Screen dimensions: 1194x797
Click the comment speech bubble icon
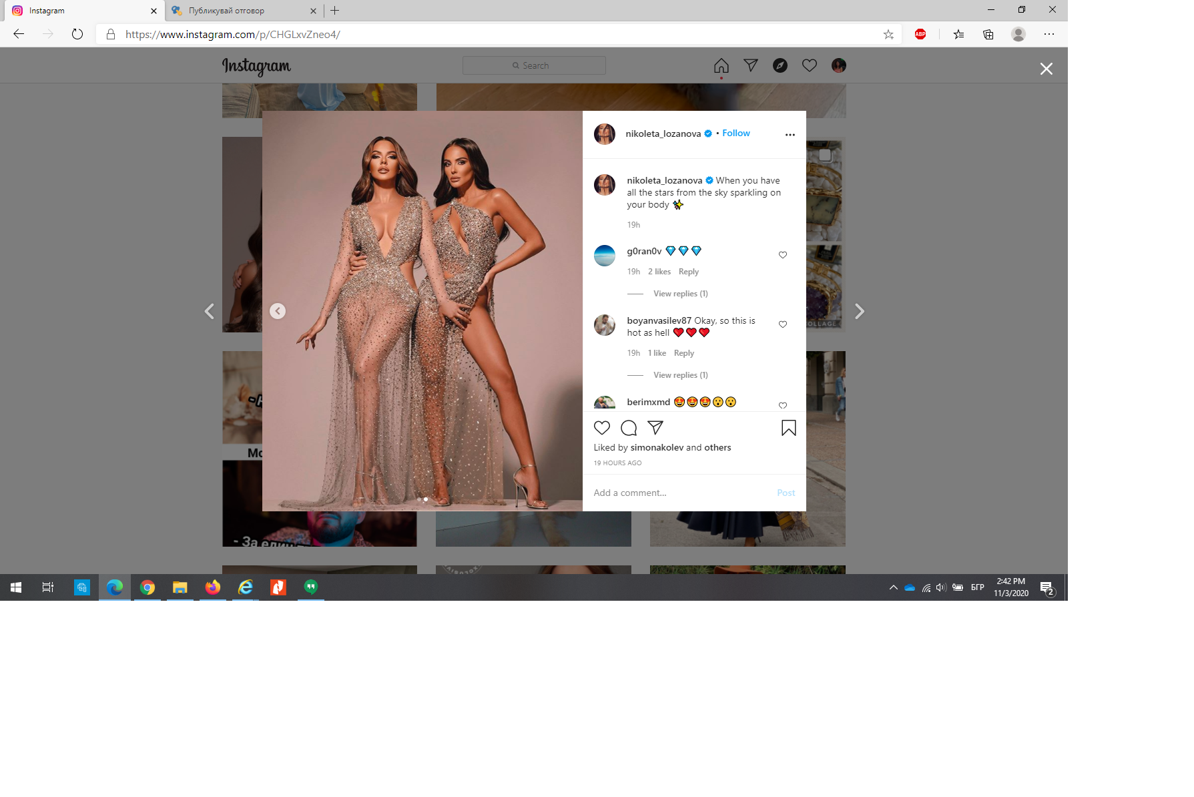[629, 428]
